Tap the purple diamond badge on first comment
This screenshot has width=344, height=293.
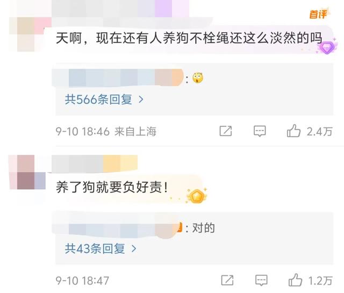click(326, 47)
